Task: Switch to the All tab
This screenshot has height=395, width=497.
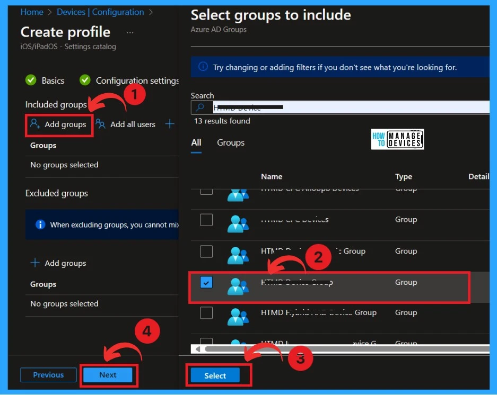Action: point(196,143)
